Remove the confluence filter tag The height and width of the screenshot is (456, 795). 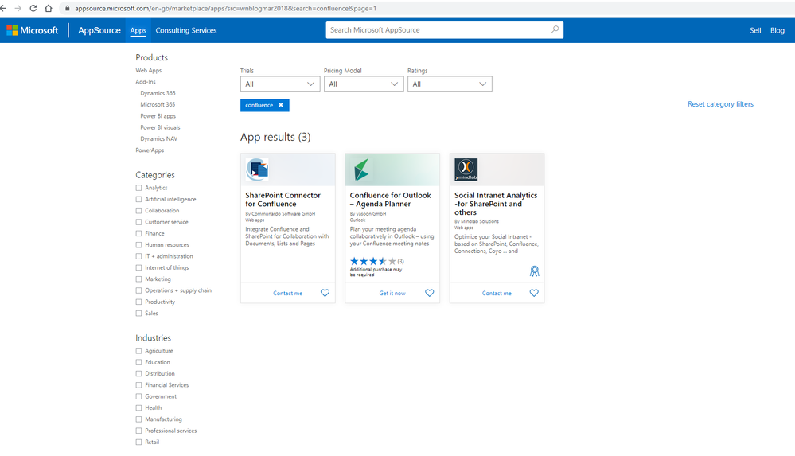(281, 105)
